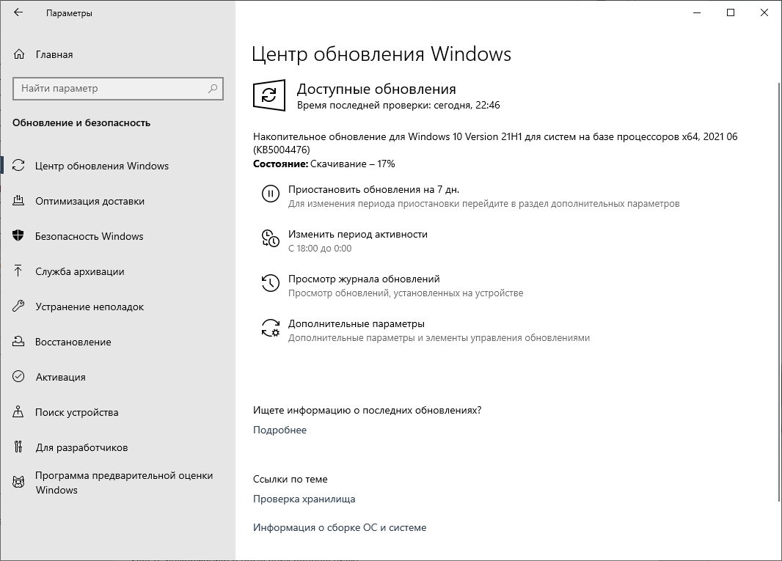Viewport: 782px width, 561px height.
Task: Open the Проверка хранилища link
Action: [304, 499]
